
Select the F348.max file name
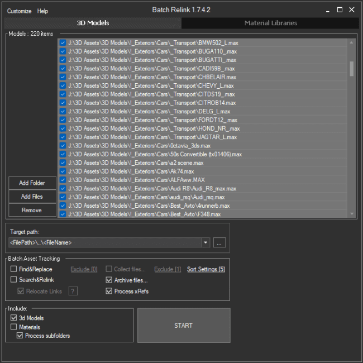209,214
